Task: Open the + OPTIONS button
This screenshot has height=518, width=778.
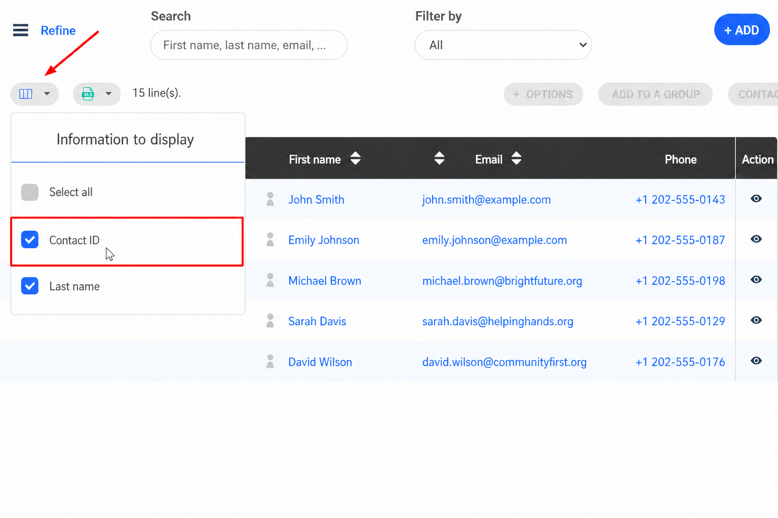Action: pos(543,94)
